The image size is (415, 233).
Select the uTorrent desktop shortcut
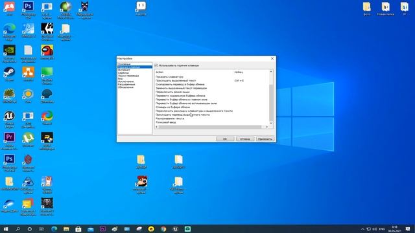28,140
